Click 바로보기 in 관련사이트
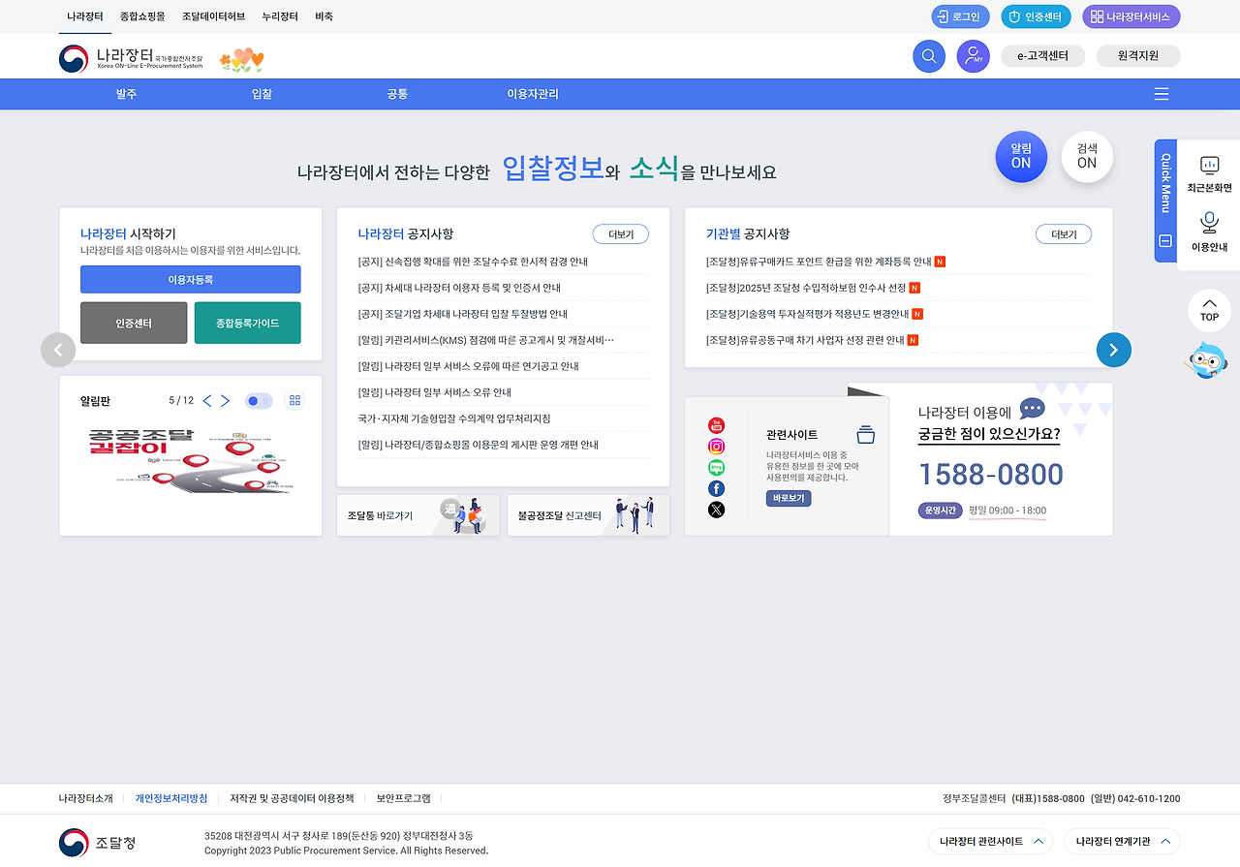Viewport: 1240px width, 867px height. click(789, 498)
